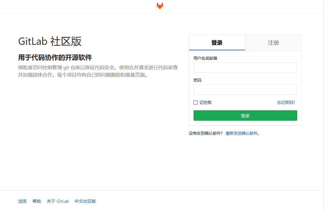The height and width of the screenshot is (210, 324).
Task: Switch to the 登录 tab
Action: point(217,43)
